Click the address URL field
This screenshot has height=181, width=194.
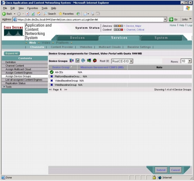point(90,19)
